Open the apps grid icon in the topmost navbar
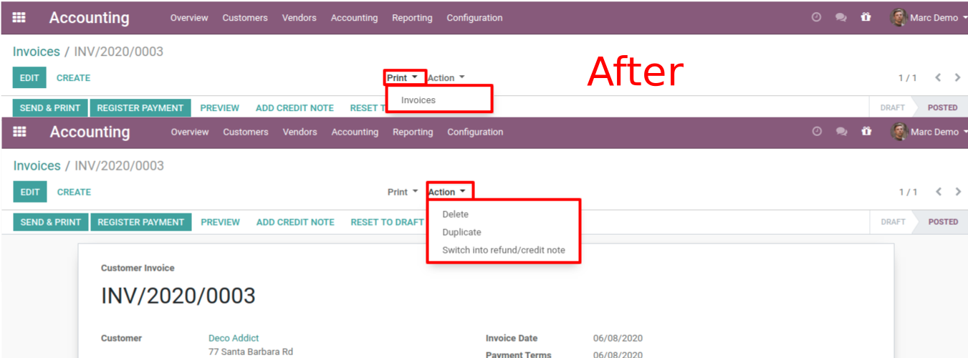Screen dimensions: 968x358 [19, 18]
